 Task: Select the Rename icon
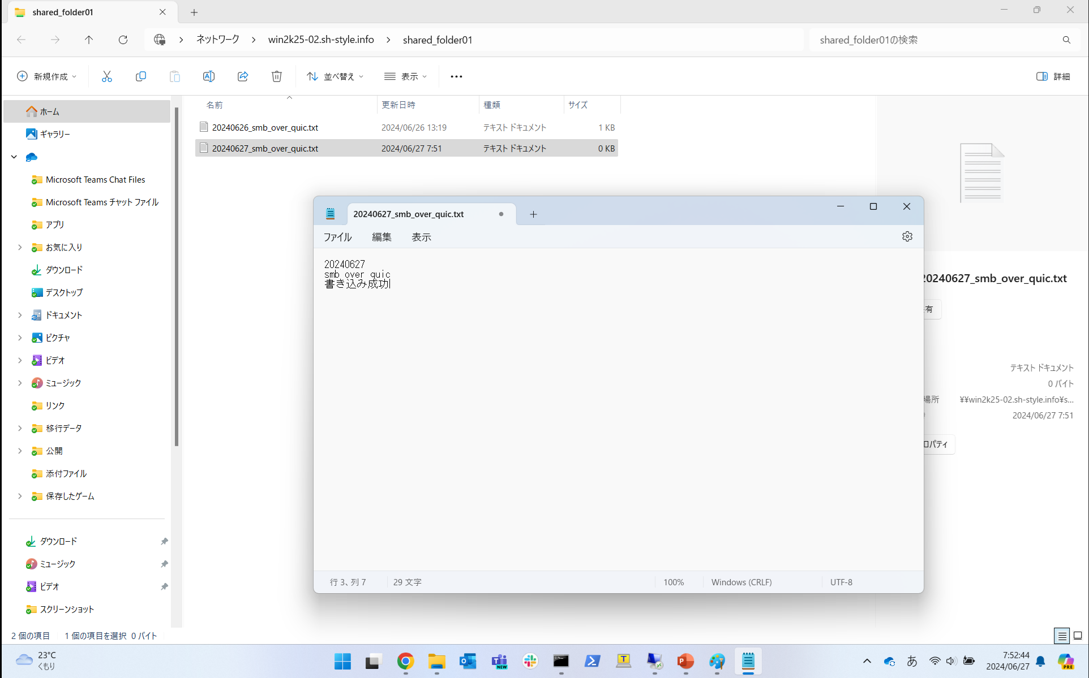209,76
